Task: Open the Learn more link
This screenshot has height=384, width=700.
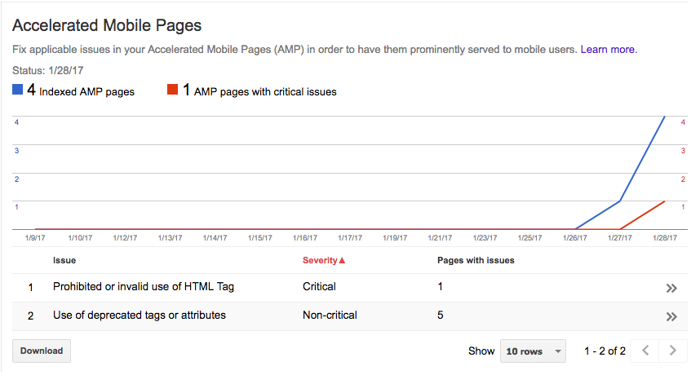Action: pyautogui.click(x=609, y=50)
